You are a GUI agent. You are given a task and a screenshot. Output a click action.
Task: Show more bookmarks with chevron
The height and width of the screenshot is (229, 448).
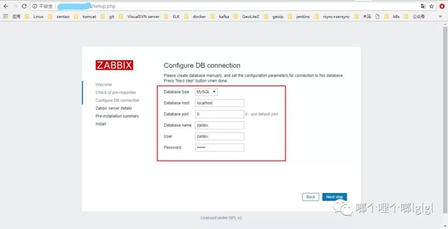point(440,17)
